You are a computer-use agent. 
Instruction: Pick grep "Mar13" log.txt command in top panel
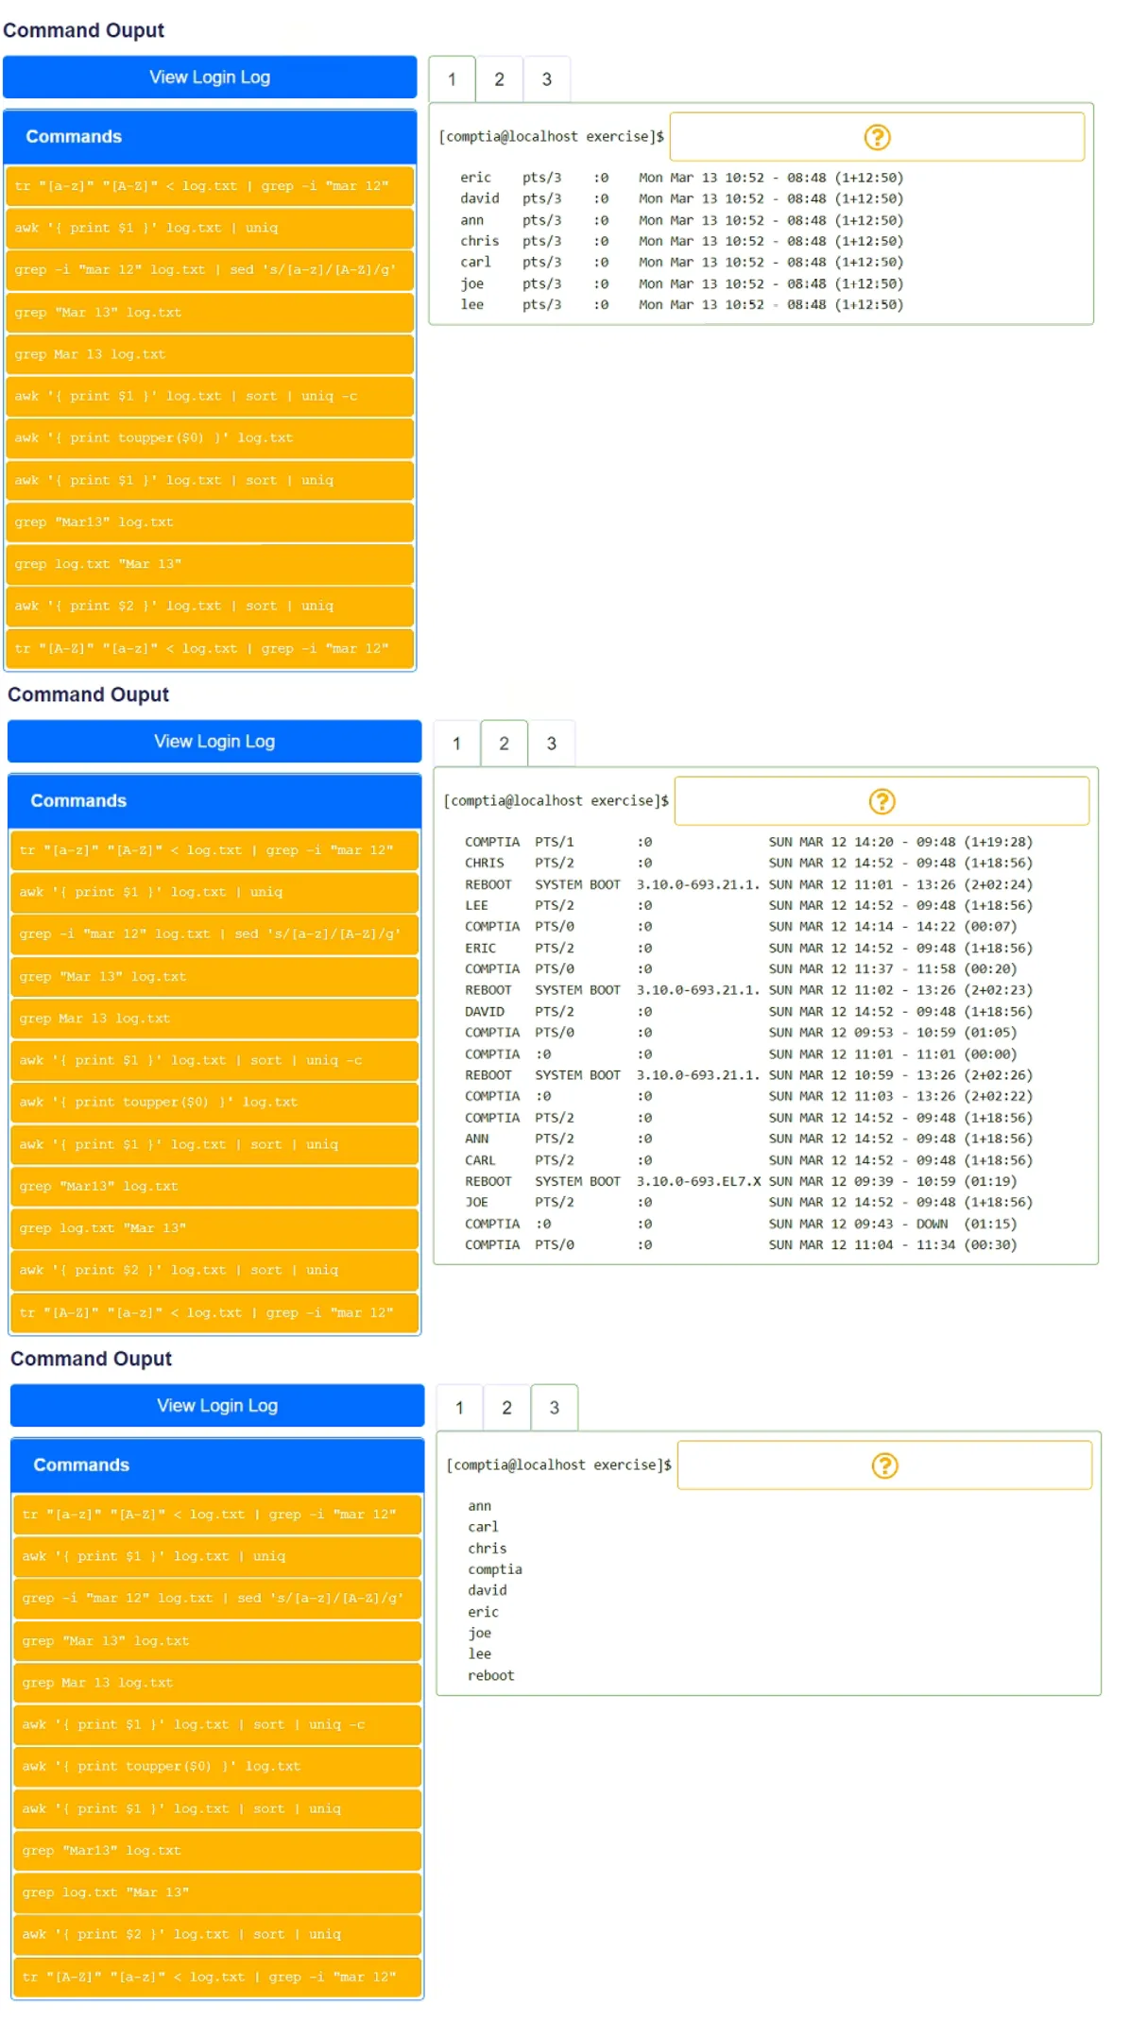pyautogui.click(x=210, y=522)
